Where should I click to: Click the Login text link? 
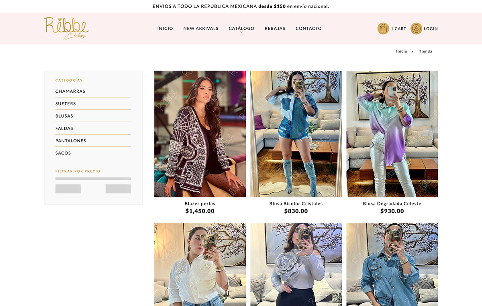(x=431, y=29)
